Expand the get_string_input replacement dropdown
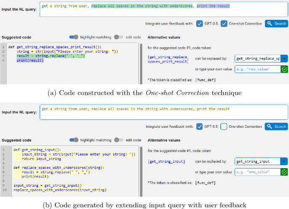289x209 pixels. coord(284,161)
